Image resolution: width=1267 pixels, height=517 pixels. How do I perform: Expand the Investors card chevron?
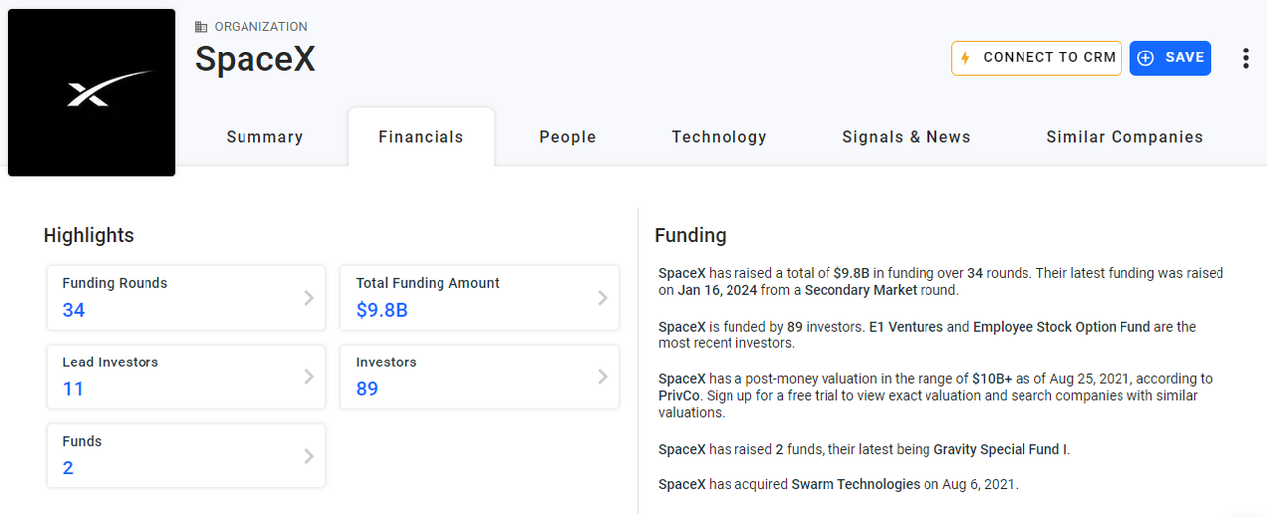[x=602, y=377]
